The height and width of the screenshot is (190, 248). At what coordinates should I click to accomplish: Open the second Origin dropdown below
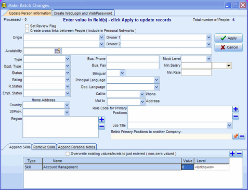(101, 44)
